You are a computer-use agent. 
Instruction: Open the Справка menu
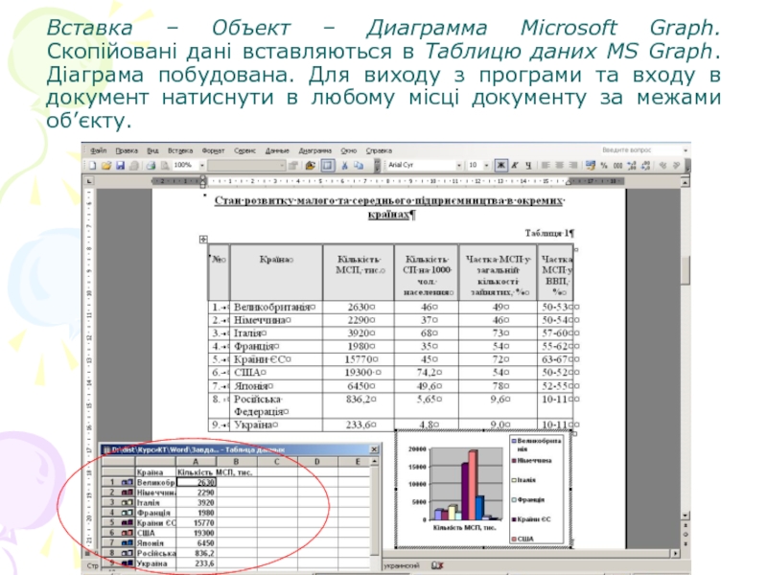click(x=379, y=150)
